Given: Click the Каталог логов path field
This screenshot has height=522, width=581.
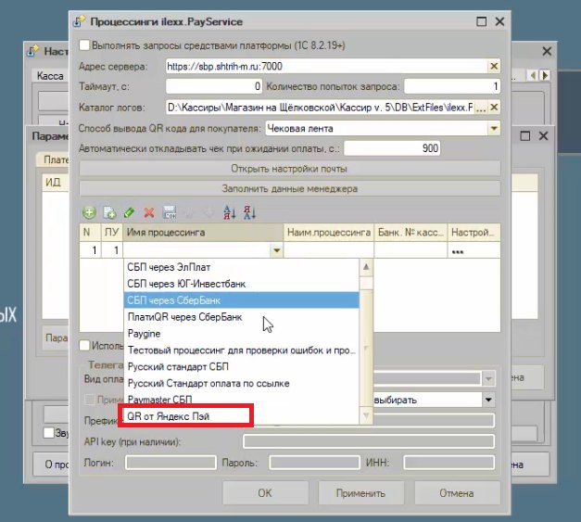Looking at the screenshot, I should [320, 108].
